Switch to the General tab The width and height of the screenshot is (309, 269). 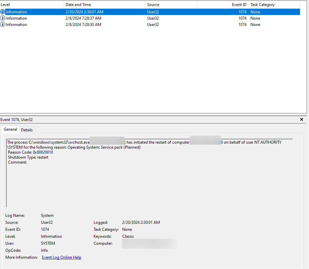10,129
